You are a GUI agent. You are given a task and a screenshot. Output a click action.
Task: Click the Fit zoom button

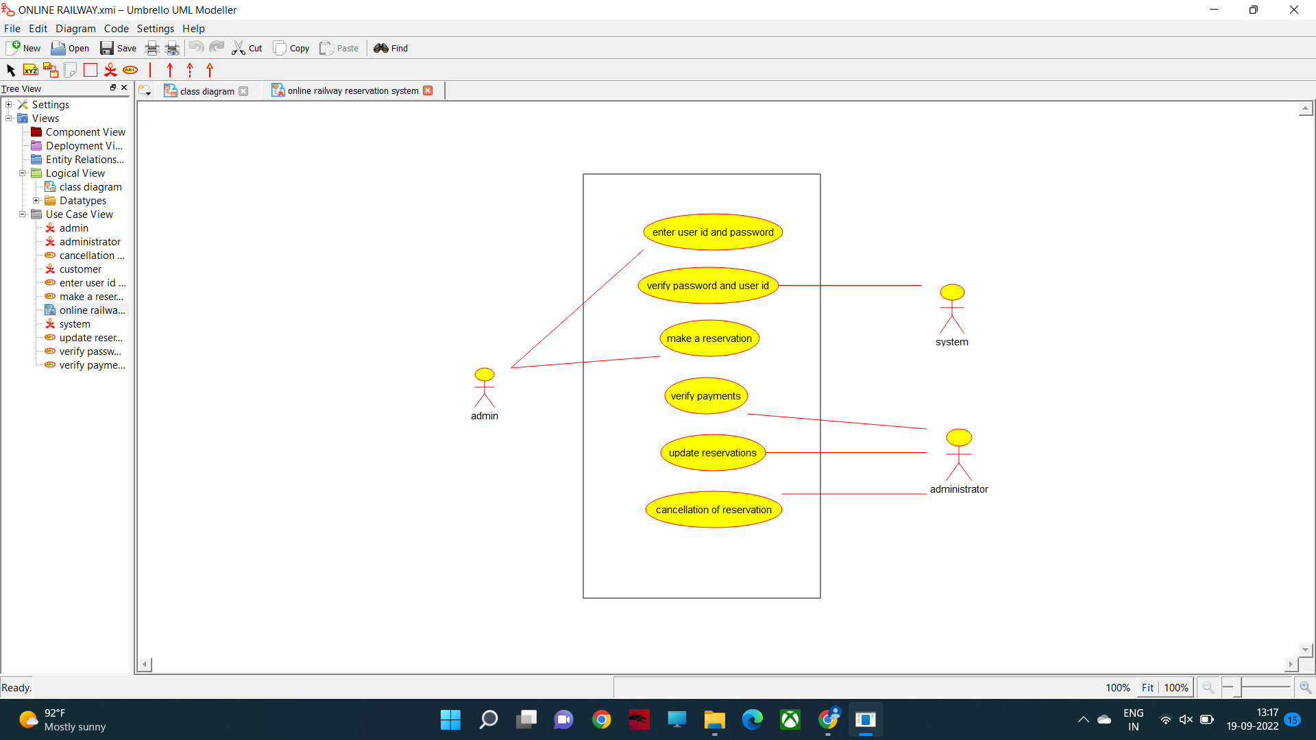(x=1147, y=687)
